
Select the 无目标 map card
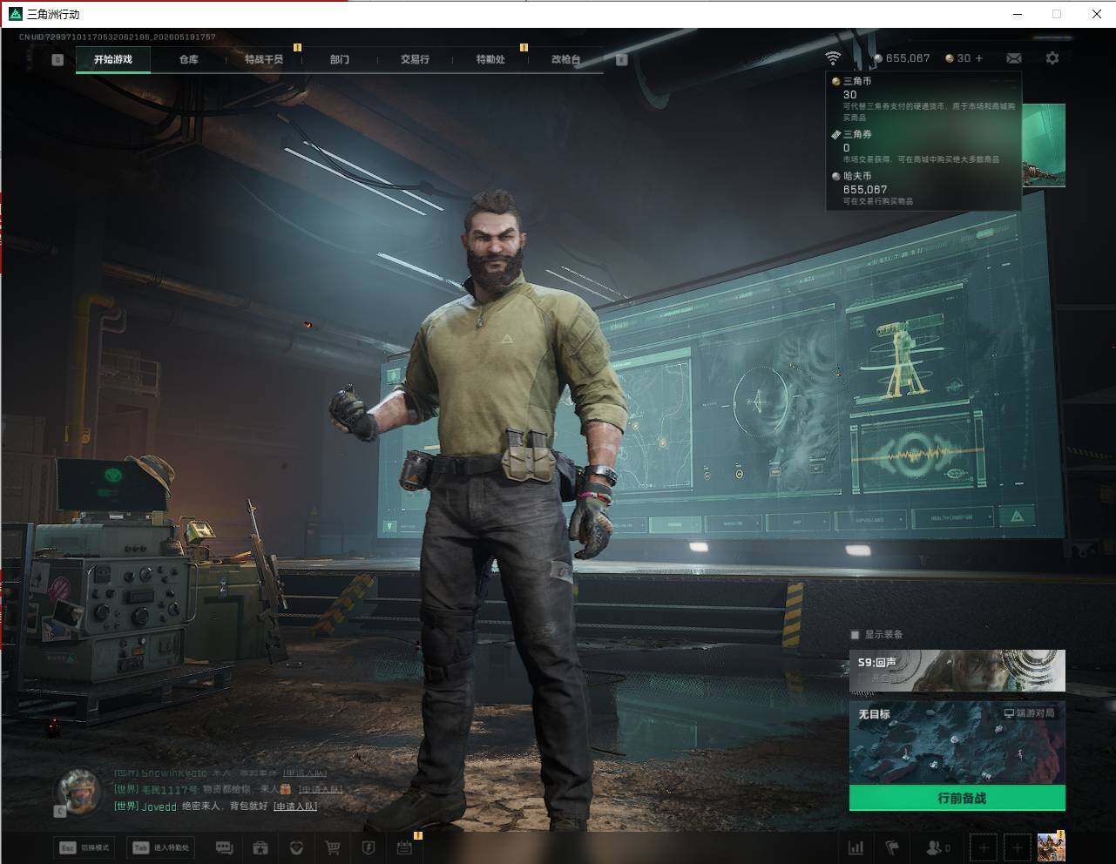(x=957, y=743)
